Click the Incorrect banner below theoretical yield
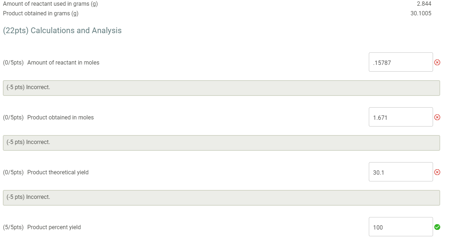This screenshot has height=242, width=453. pyautogui.click(x=221, y=197)
